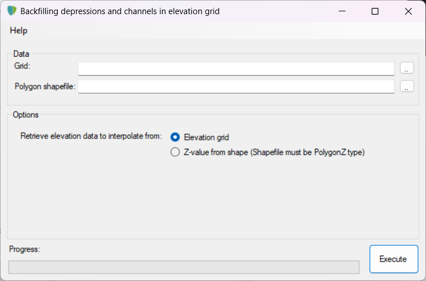Click the application icon in the title bar
Viewport: 426px width, 281px height.
[11, 11]
